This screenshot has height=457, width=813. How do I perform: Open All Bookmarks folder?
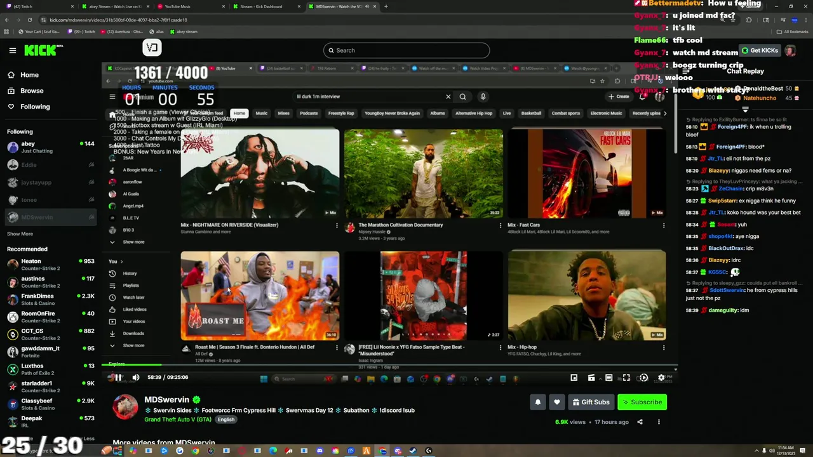point(793,32)
